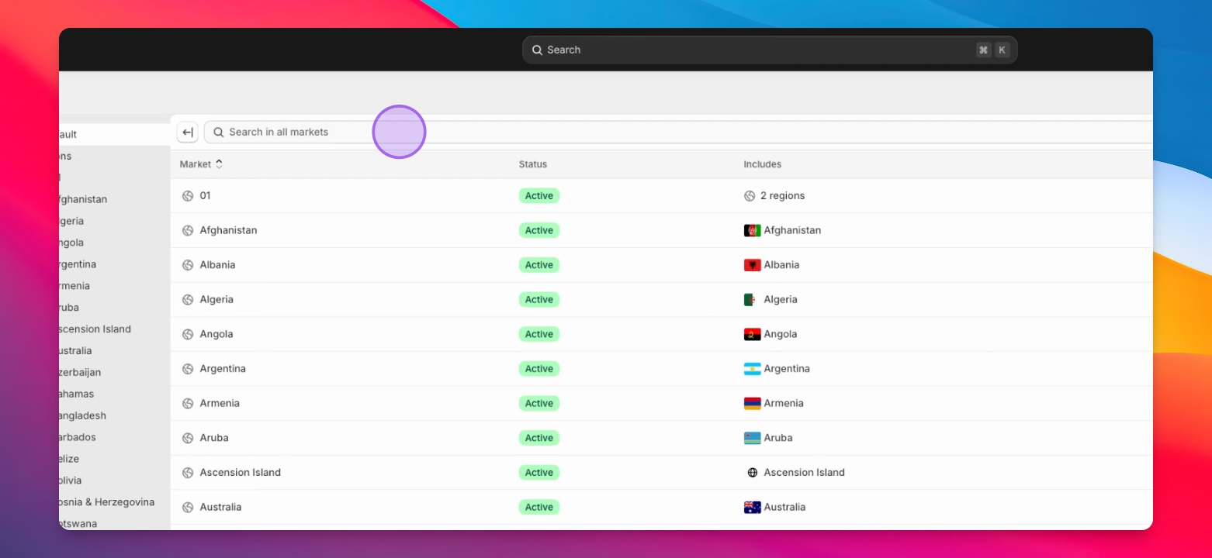Click the Armenia flag in the Includes column

(752, 404)
